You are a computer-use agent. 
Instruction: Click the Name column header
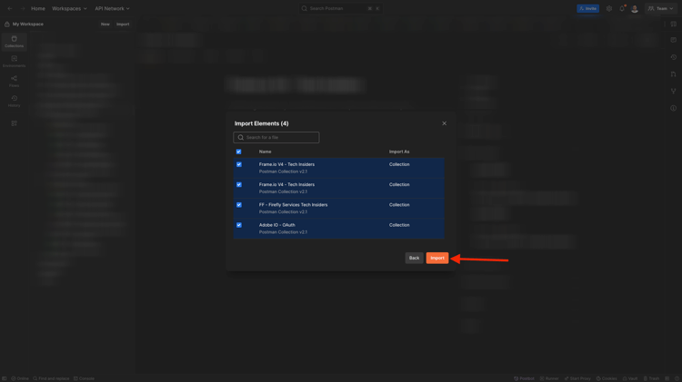[265, 152]
